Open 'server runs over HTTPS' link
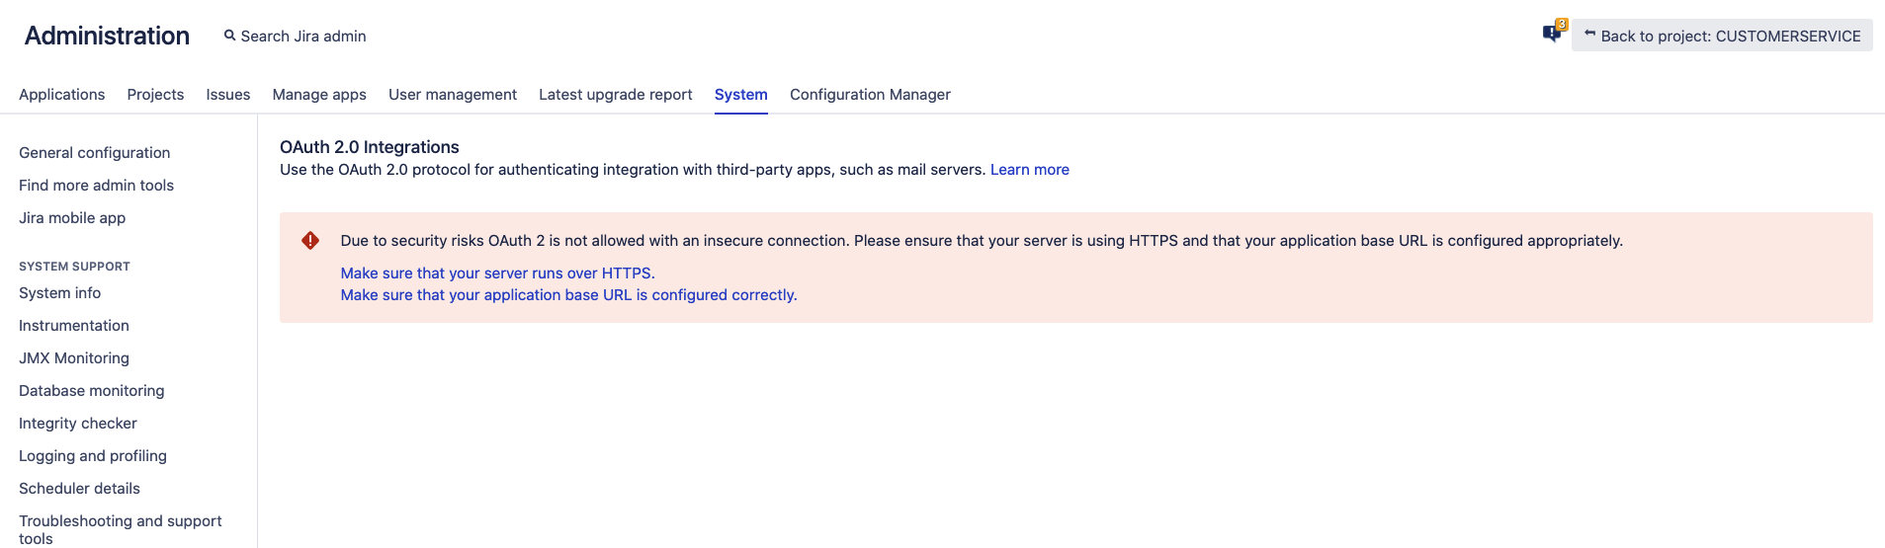This screenshot has height=548, width=1885. click(x=497, y=274)
